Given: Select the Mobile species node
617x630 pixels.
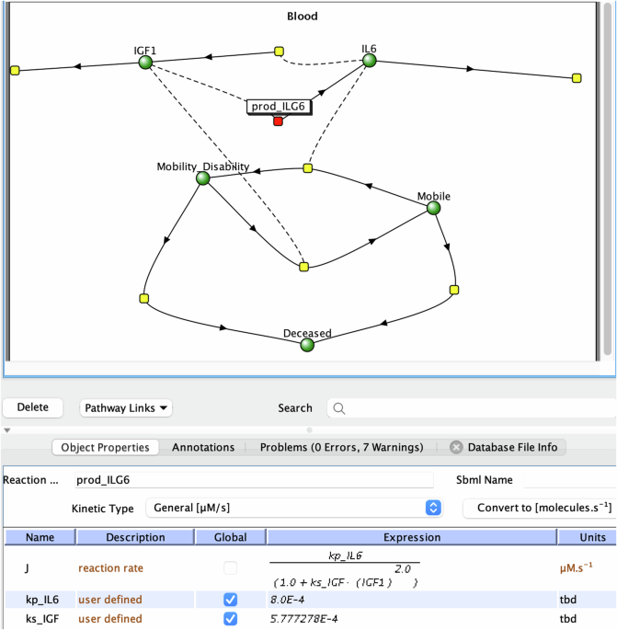Looking at the screenshot, I should (433, 209).
